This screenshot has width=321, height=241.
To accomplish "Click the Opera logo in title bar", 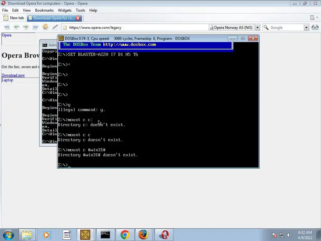I will point(3,3).
